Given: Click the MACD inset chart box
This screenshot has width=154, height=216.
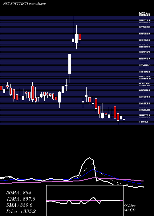Looking at the screenshot, I should point(85,201).
